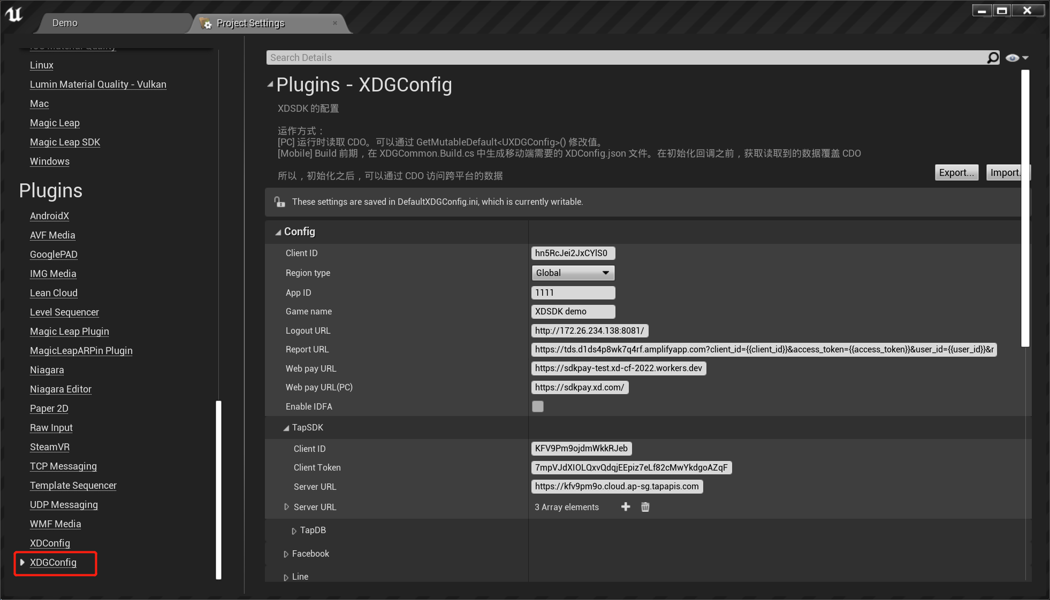Open Template Sequencer settings
1050x600 pixels.
click(x=73, y=486)
